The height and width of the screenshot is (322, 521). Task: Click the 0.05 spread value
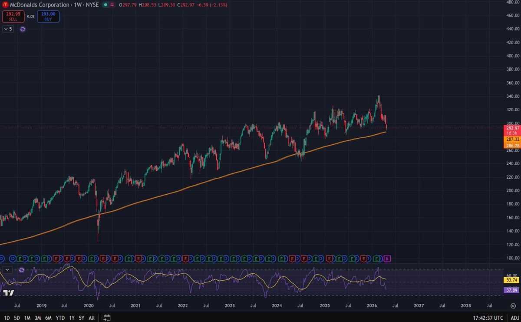[30, 17]
